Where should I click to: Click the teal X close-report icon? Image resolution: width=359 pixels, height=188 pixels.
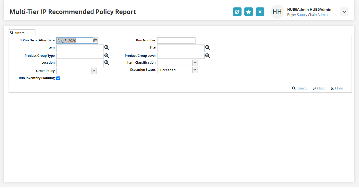260,12
